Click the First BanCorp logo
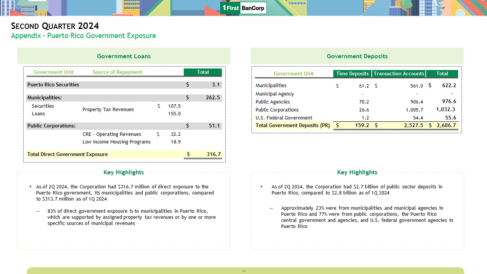This screenshot has width=487, height=274. [x=243, y=8]
